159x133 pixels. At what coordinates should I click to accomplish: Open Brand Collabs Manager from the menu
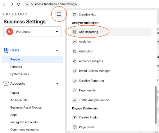[95, 71]
